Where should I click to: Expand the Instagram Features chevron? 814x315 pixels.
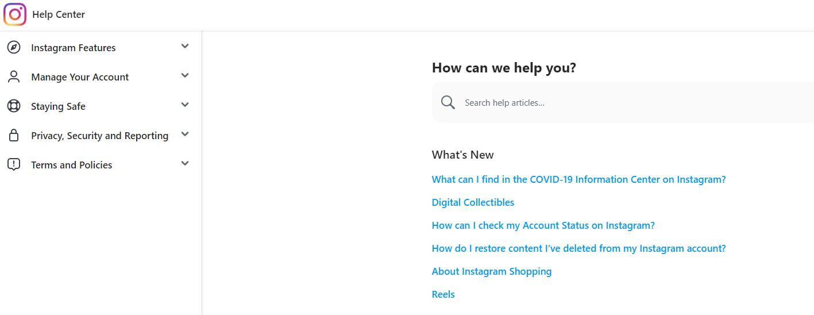click(185, 46)
